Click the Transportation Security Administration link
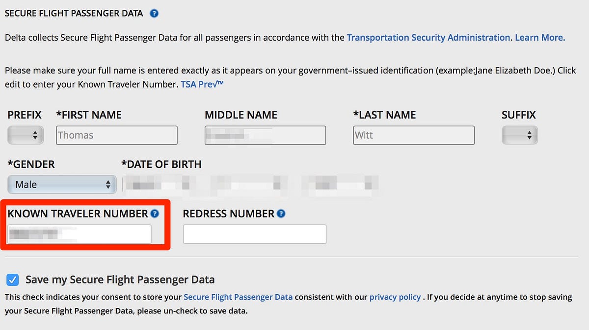The width and height of the screenshot is (589, 330). [428, 37]
